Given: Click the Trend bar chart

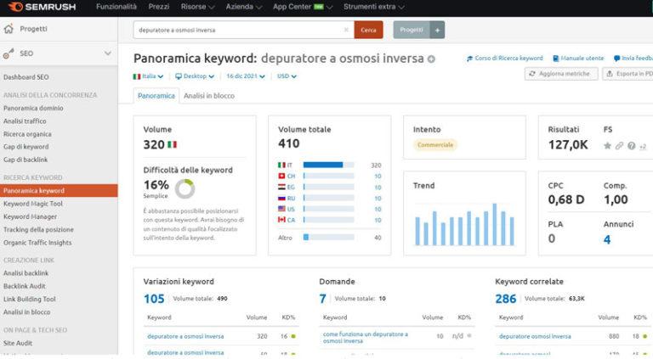Looking at the screenshot, I should (464, 224).
